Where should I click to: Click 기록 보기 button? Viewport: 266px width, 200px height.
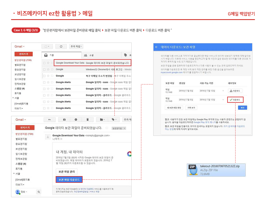coord(191,108)
